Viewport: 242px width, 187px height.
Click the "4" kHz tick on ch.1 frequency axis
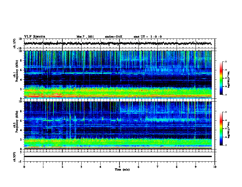click(x=21, y=80)
